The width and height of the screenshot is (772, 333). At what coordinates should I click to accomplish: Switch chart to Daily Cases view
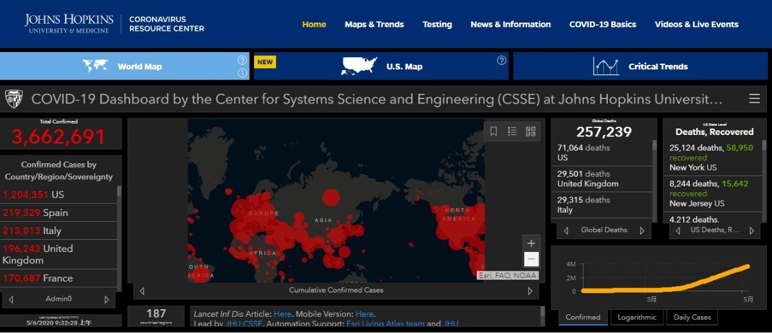click(x=692, y=317)
